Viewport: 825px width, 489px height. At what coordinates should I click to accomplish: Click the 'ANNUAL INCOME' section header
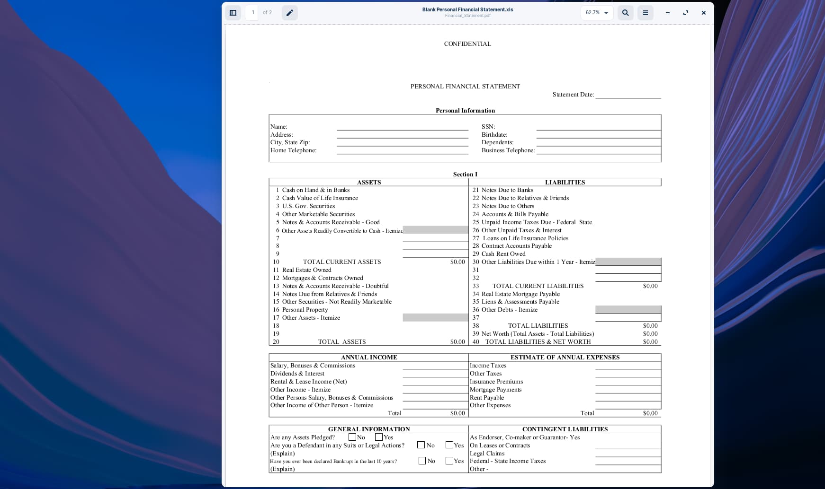pyautogui.click(x=369, y=358)
